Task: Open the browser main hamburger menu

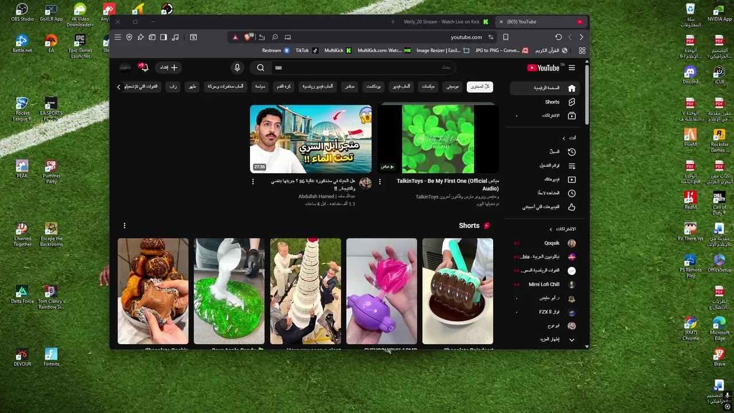Action: click(118, 37)
